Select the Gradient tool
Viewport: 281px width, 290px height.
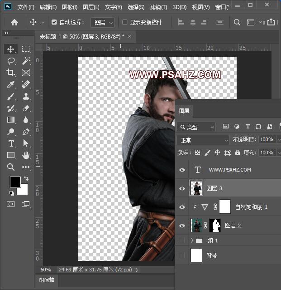(11, 120)
